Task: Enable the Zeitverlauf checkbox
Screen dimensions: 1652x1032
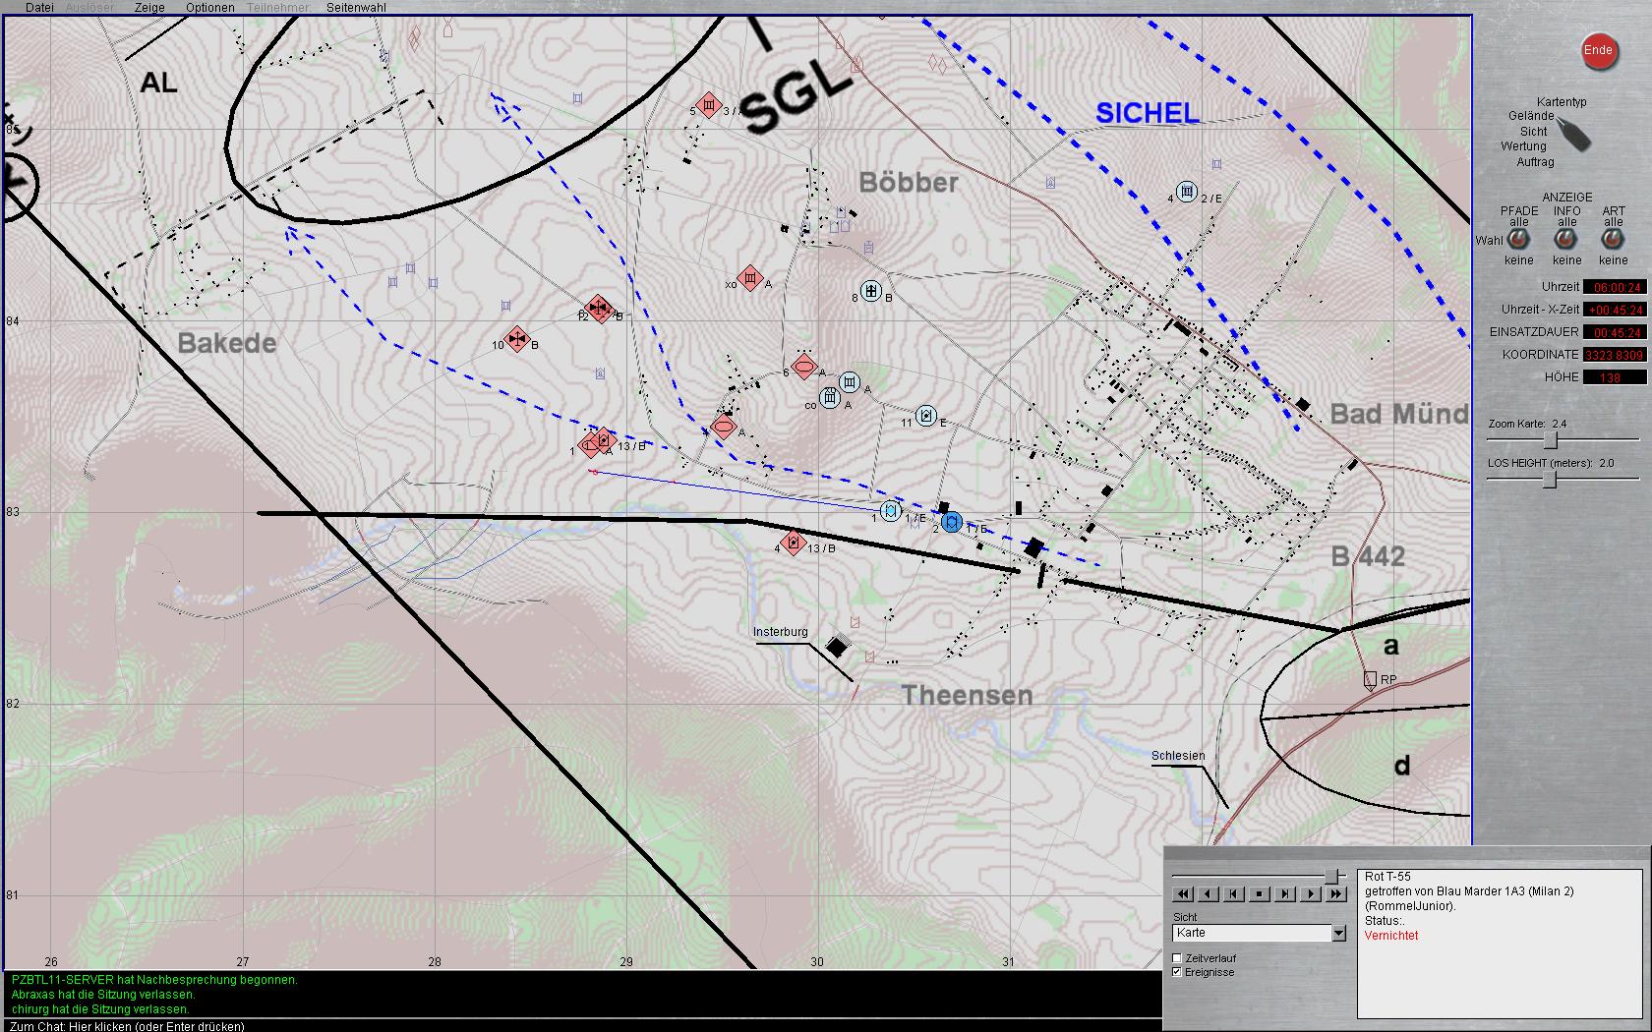Action: pos(1177,958)
